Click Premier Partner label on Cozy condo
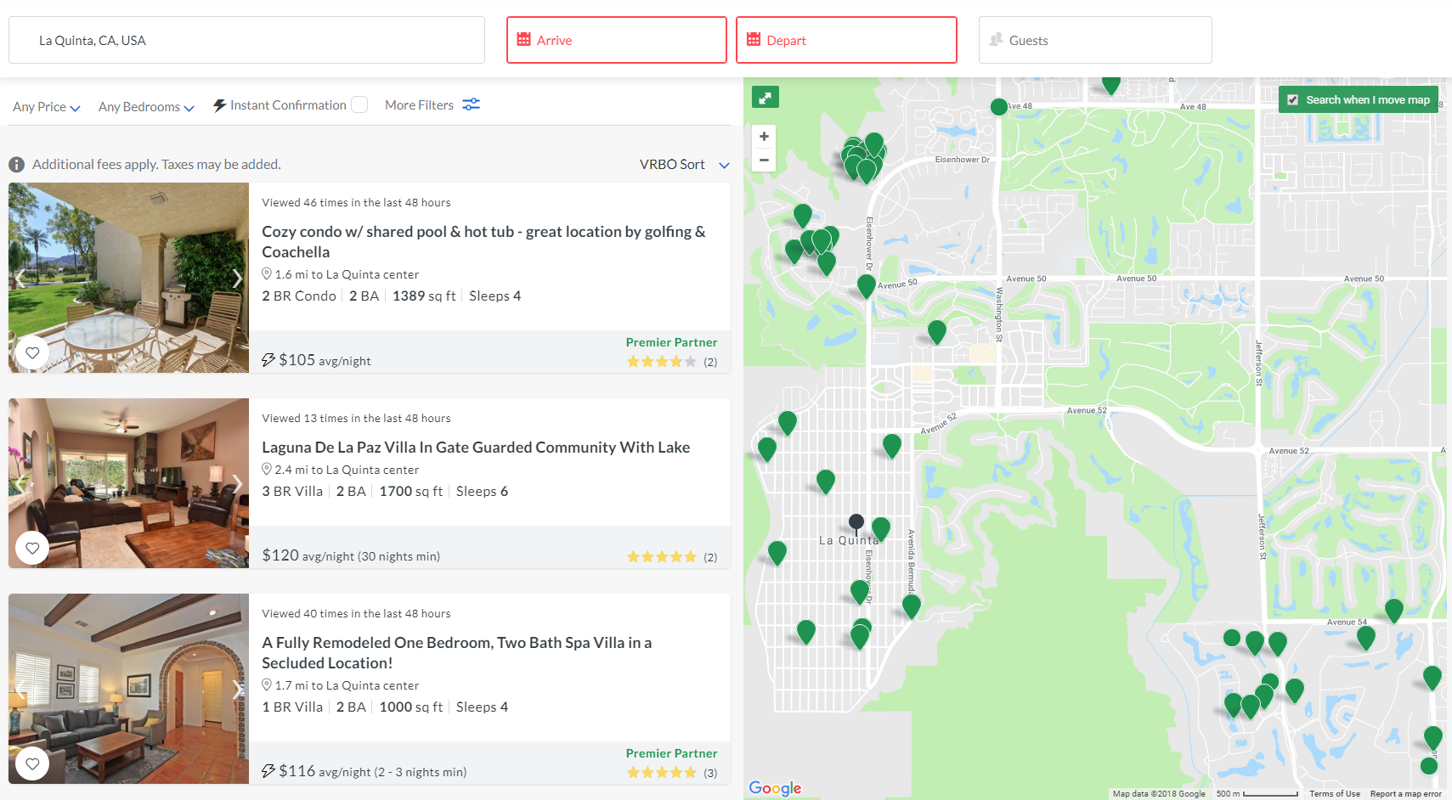The width and height of the screenshot is (1452, 800). coord(671,342)
